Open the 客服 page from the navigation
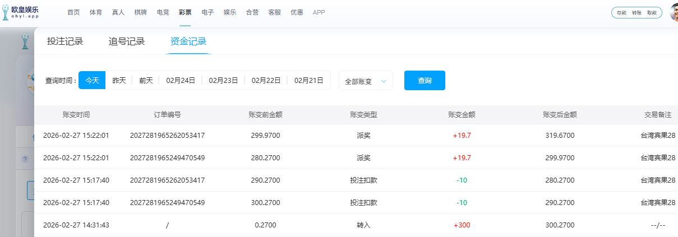Screen dimensions: 678x237 pos(274,12)
